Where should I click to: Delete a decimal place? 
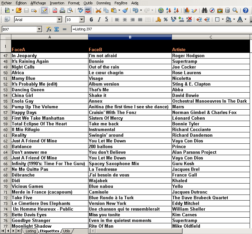pos(189,20)
